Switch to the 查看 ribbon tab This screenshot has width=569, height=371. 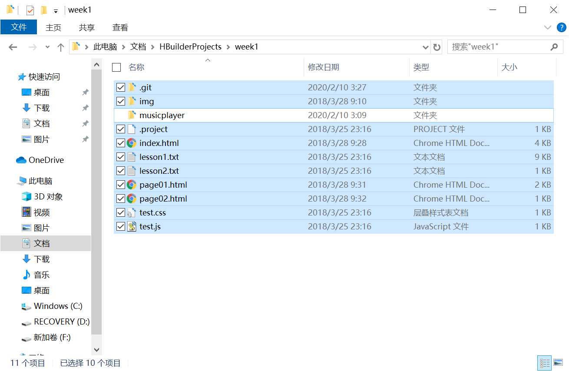(x=120, y=27)
